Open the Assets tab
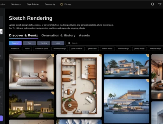Viewport: 163px width, 124px height. click(84, 35)
